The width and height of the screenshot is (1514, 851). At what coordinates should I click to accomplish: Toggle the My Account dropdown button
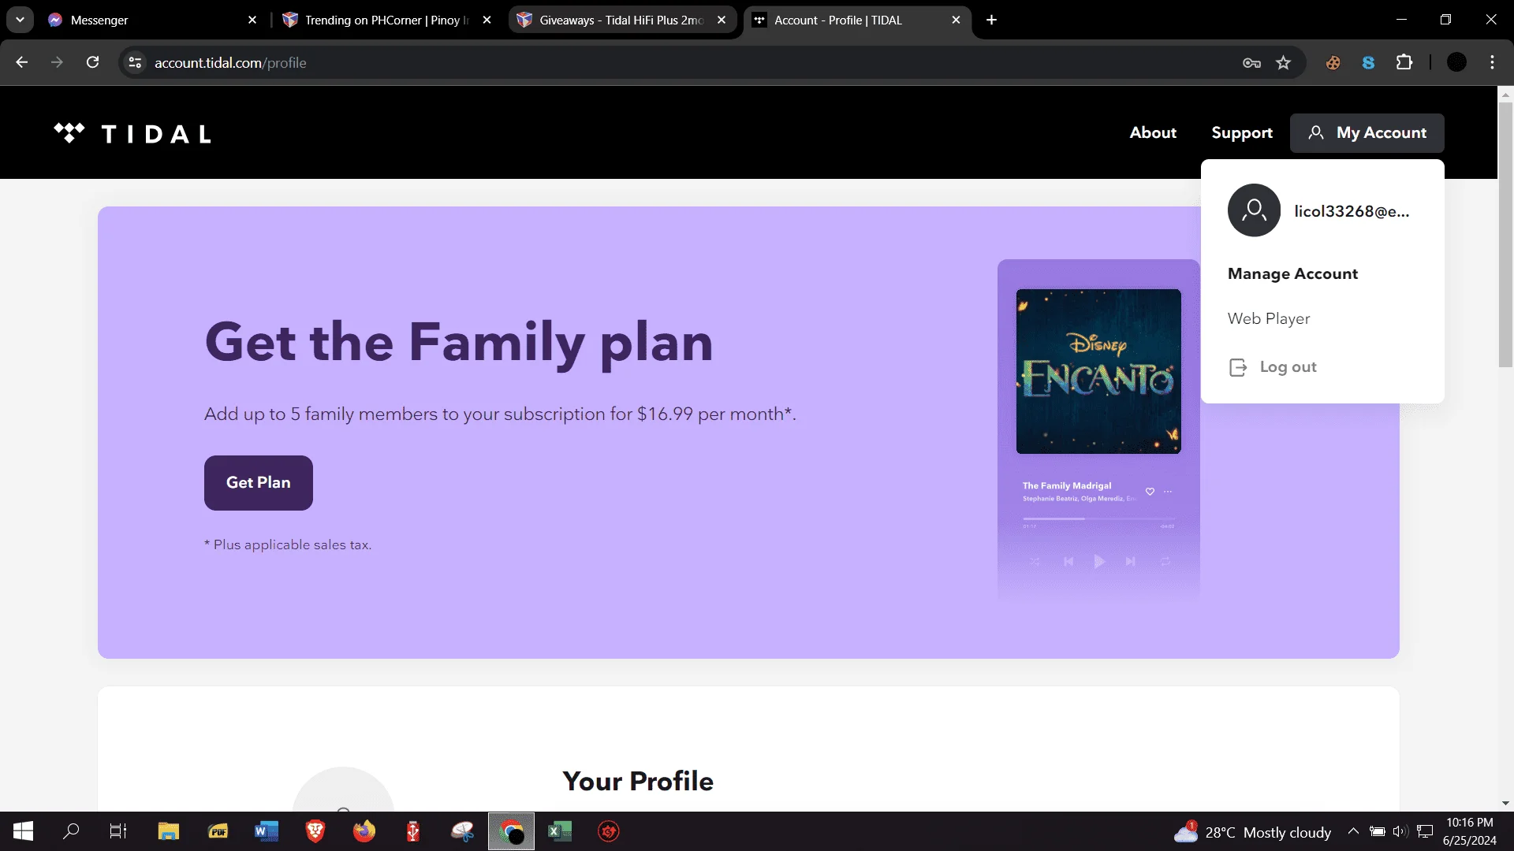[x=1367, y=133]
